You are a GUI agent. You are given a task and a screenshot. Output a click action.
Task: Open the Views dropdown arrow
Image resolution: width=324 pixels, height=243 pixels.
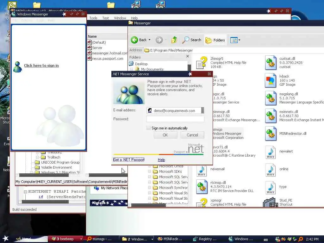click(239, 40)
